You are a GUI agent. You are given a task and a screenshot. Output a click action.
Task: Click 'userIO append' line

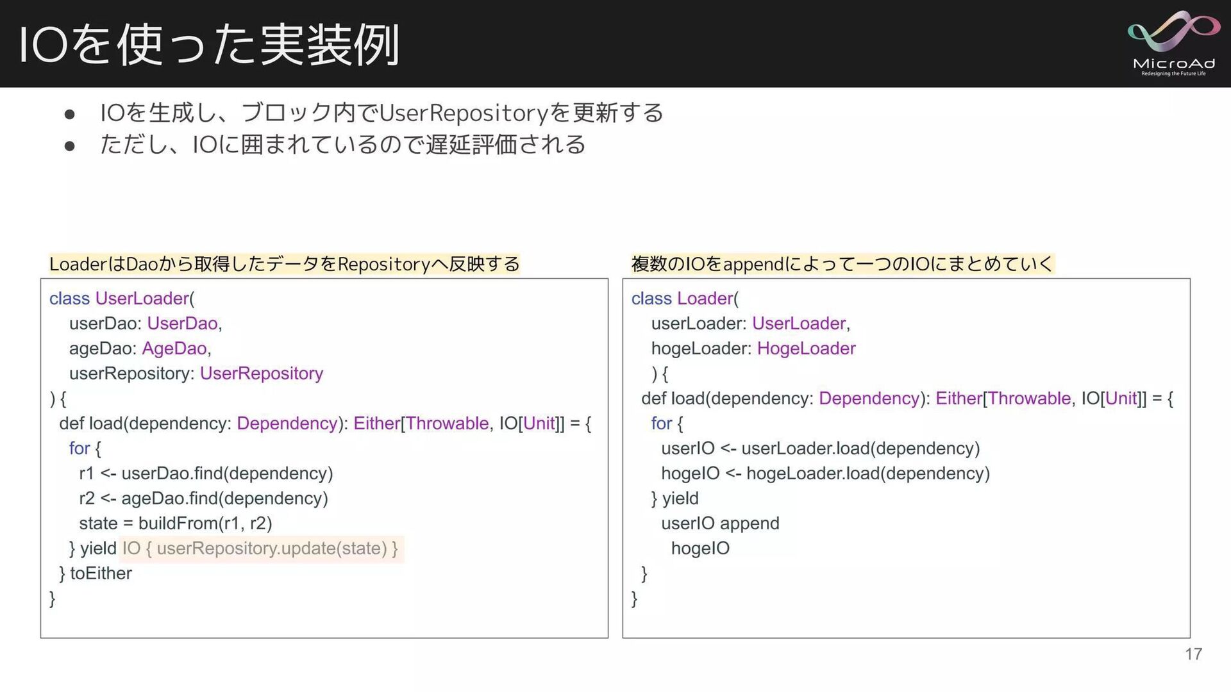point(719,523)
